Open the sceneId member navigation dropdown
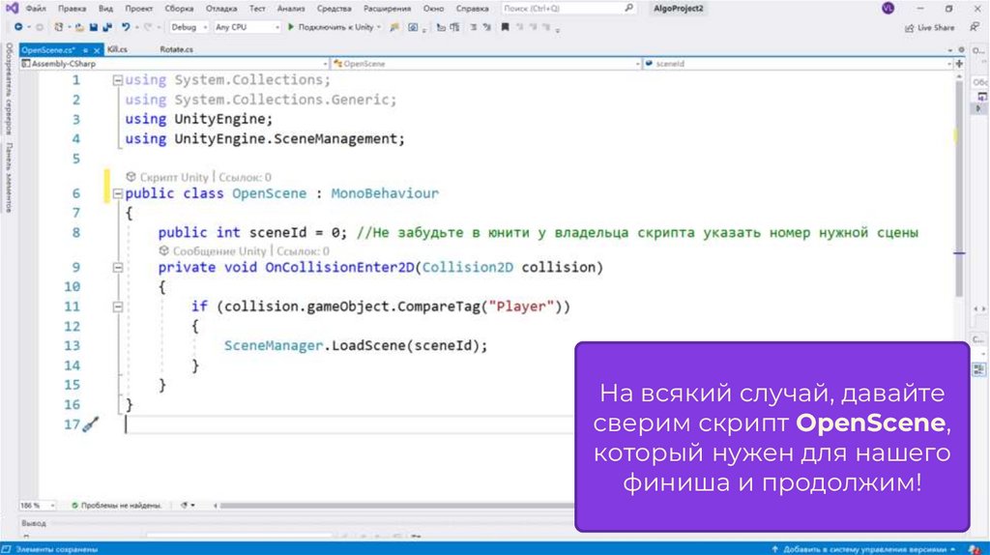 tap(798, 64)
